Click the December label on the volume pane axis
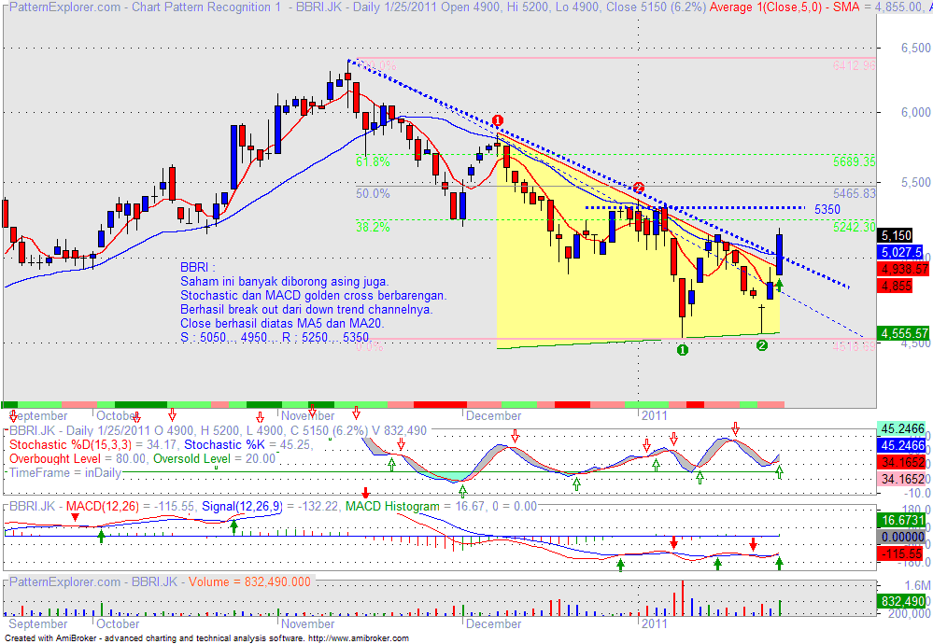Screen dimensions: 933x644 [493, 623]
